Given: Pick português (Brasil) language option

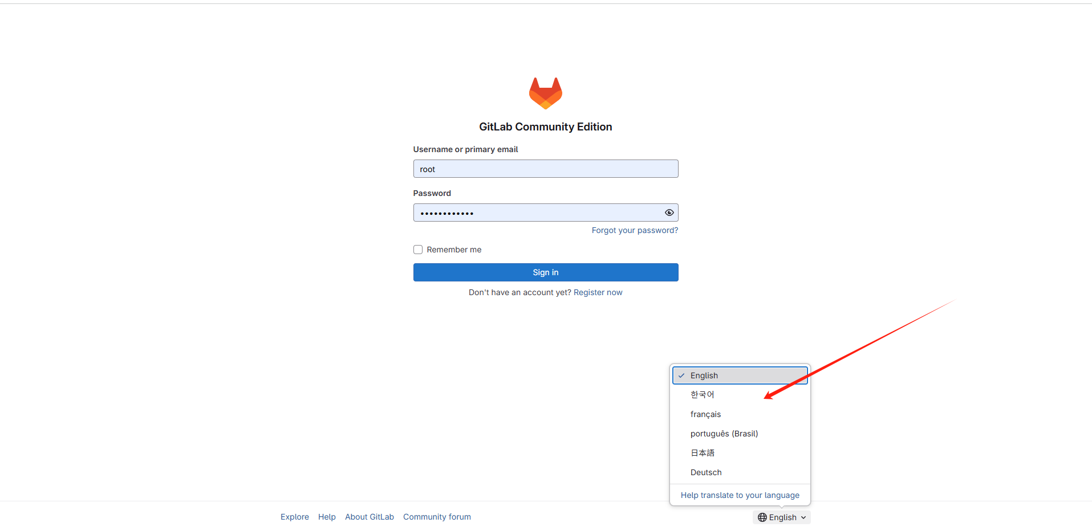Looking at the screenshot, I should click(x=740, y=434).
